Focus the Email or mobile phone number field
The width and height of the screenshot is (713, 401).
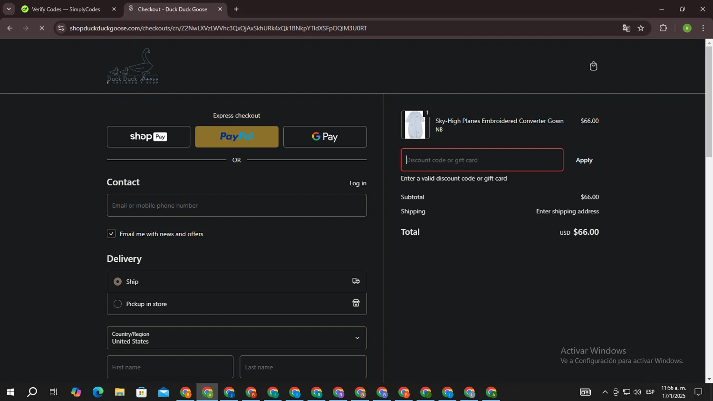[x=237, y=205]
